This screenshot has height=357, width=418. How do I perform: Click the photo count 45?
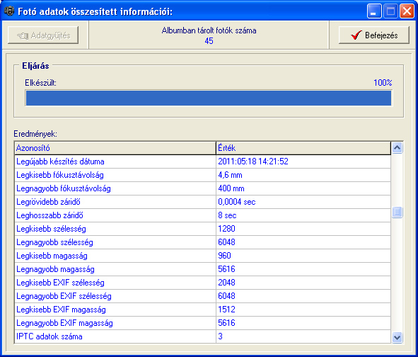pos(209,41)
